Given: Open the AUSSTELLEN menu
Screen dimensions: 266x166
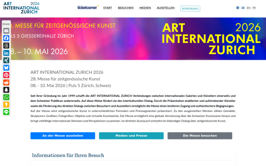Looking at the screenshot, I should [165, 8].
